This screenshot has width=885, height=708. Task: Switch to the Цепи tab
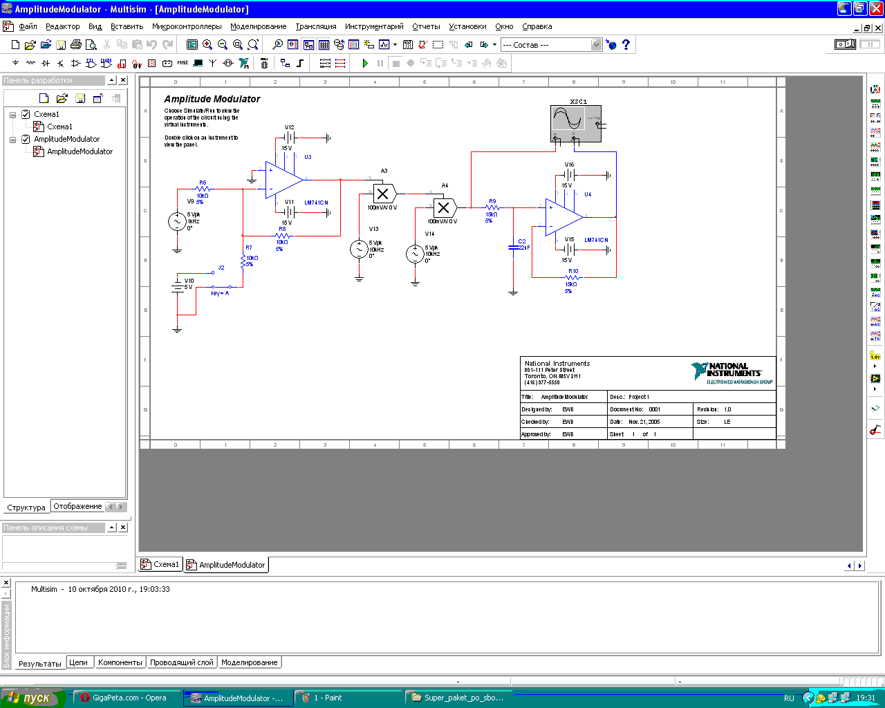[79, 662]
